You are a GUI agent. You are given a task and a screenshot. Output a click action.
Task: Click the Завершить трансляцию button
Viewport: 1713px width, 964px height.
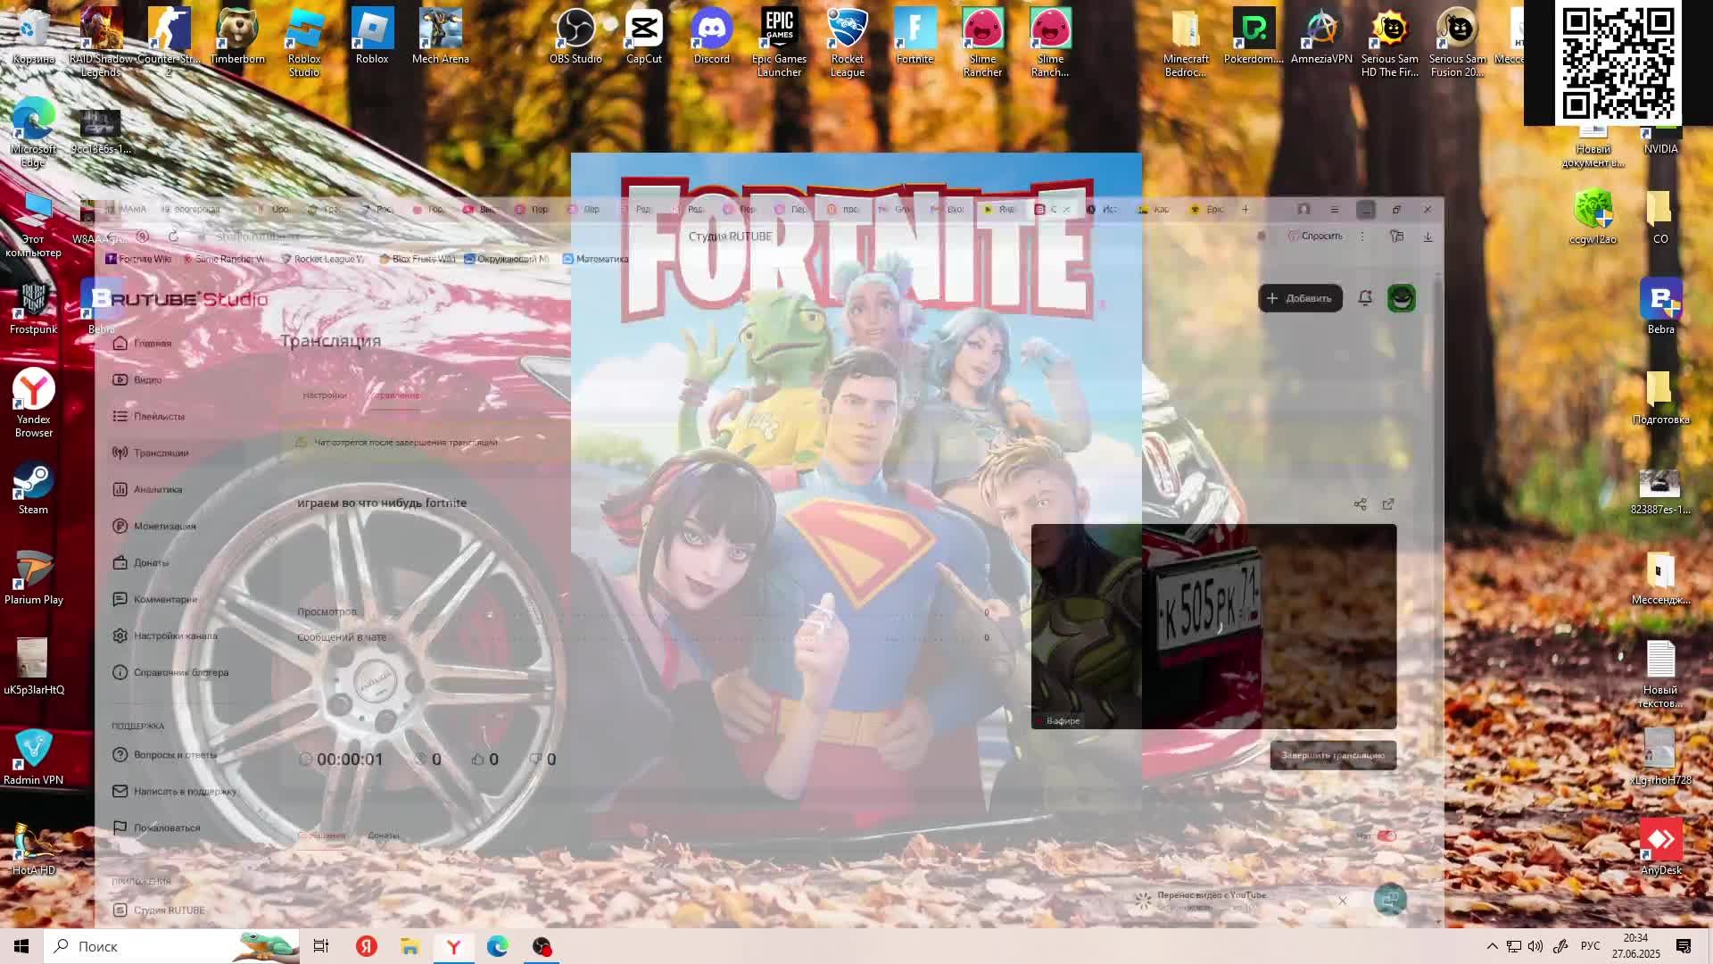pyautogui.click(x=1331, y=755)
